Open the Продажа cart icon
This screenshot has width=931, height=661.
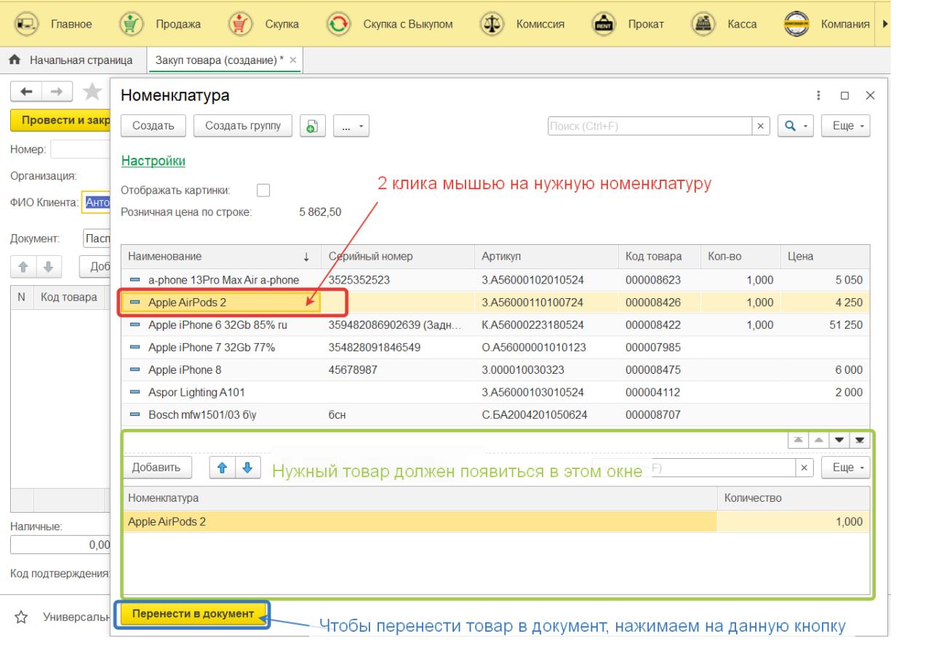[131, 24]
